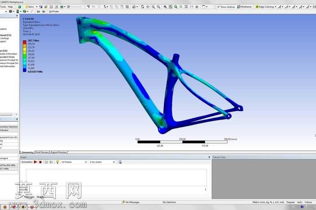
Task: Open the Tools menu
Action: (3, 7)
